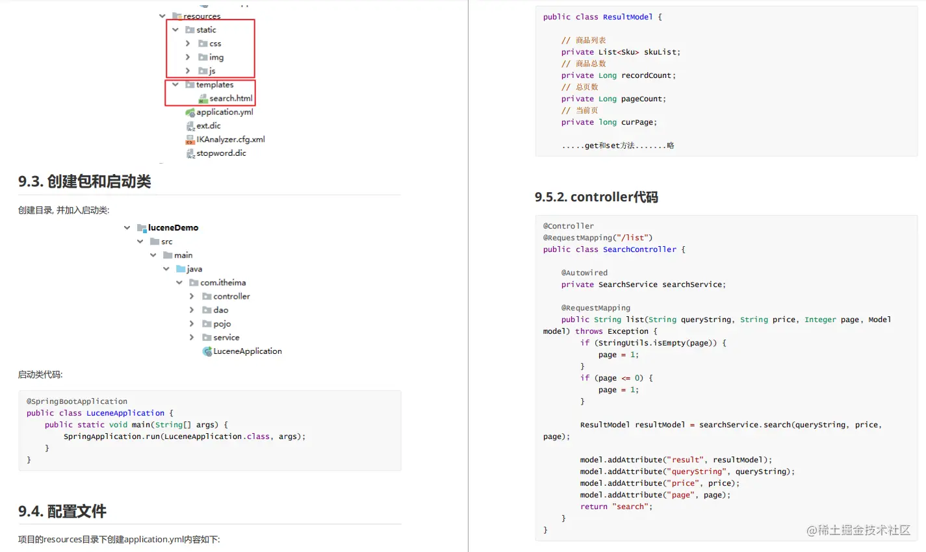Click the LuceneApplication class icon

(x=207, y=351)
